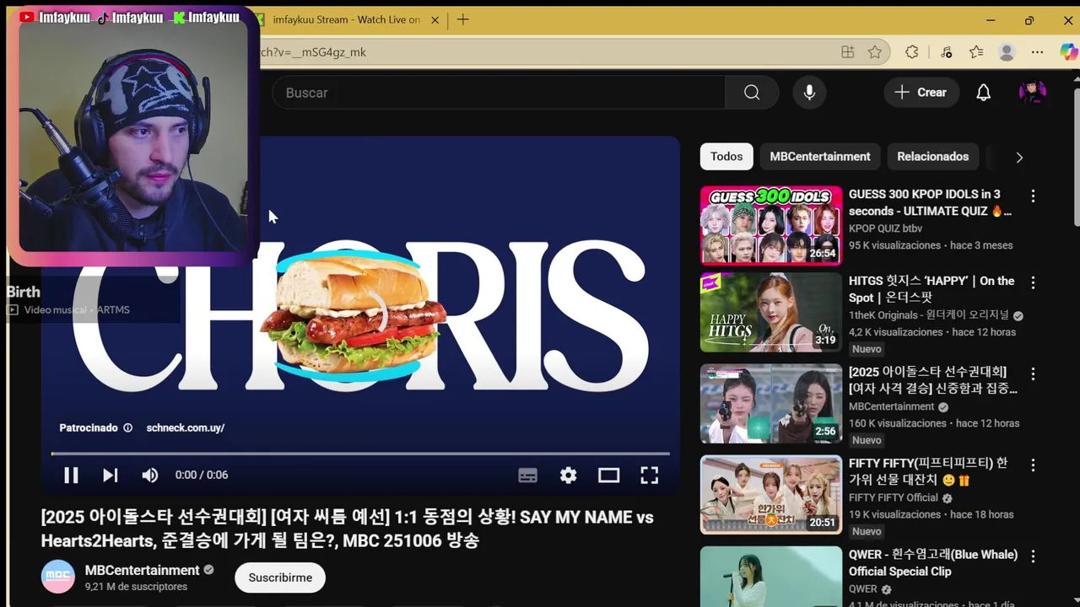1080x607 pixels.
Task: Pause the video with the pause button
Action: pyautogui.click(x=71, y=475)
